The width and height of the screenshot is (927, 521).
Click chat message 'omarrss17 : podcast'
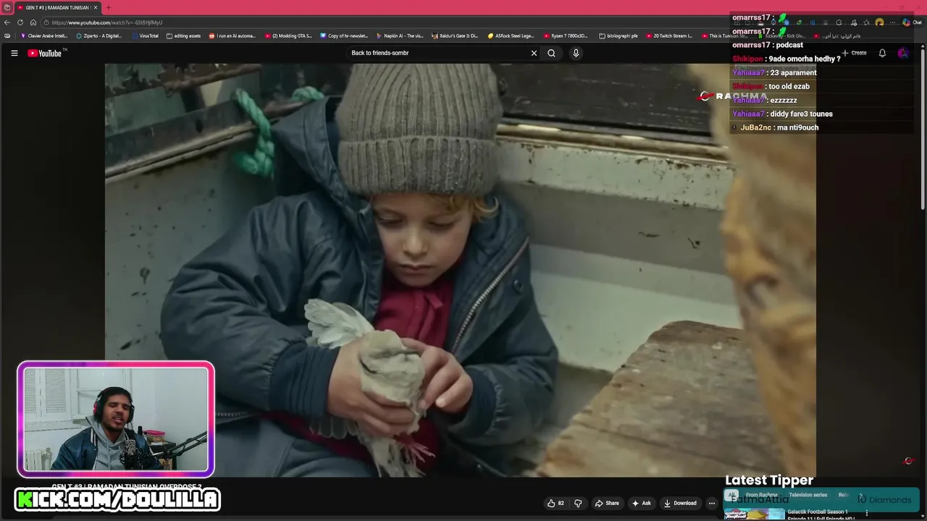click(x=768, y=45)
